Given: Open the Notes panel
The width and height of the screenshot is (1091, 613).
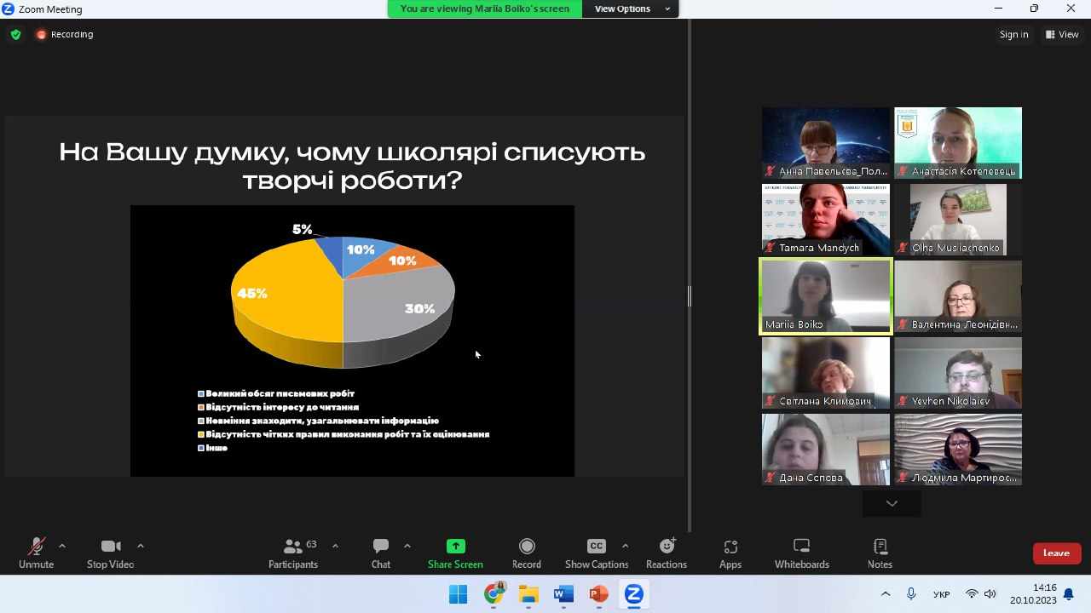Looking at the screenshot, I should [880, 553].
